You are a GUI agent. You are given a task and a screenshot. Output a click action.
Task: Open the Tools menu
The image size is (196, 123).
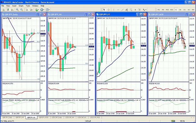coord(28,6)
